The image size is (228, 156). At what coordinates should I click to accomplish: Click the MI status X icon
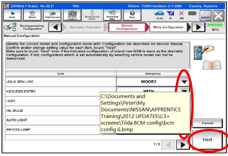[x=181, y=15]
